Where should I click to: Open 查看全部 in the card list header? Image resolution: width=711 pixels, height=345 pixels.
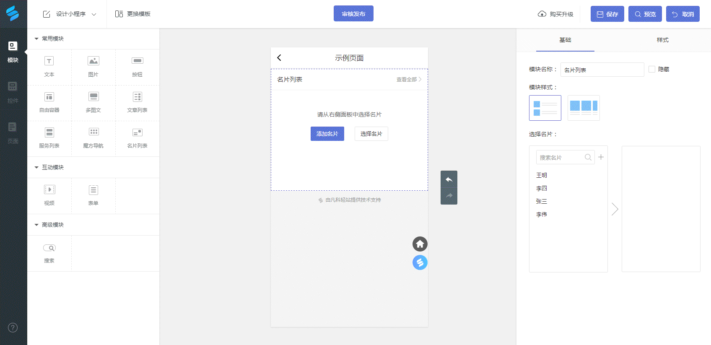[x=409, y=79]
